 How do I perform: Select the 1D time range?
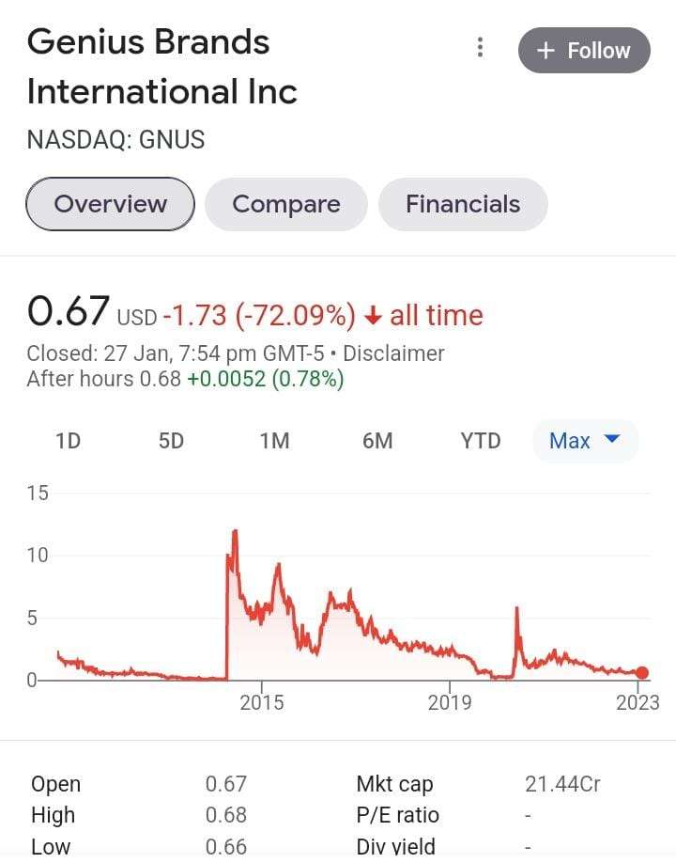[69, 441]
